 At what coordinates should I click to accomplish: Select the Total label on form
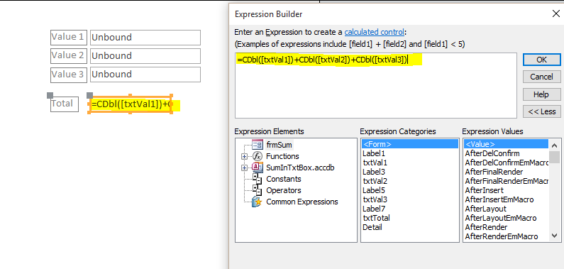(65, 104)
